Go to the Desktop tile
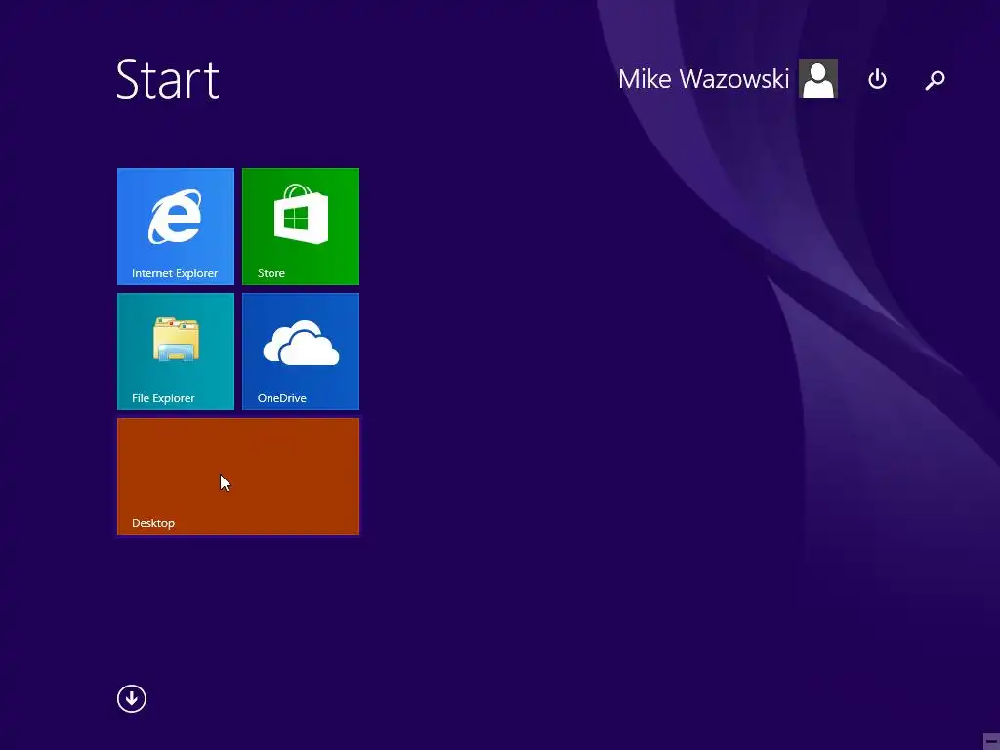The width and height of the screenshot is (1000, 750). point(238,477)
